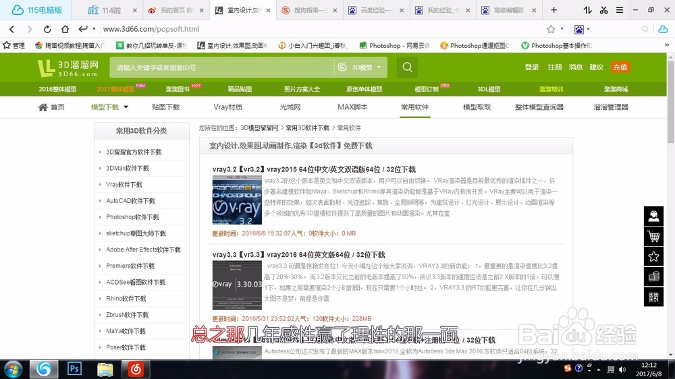
Task: Click the scissors screenshot icon in the title bar
Action: [603, 10]
